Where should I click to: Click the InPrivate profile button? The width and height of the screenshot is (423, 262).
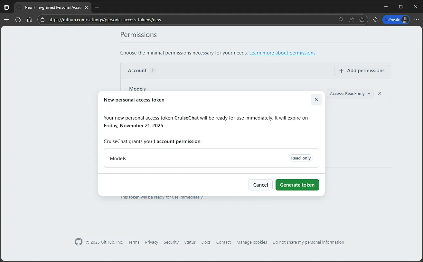396,20
